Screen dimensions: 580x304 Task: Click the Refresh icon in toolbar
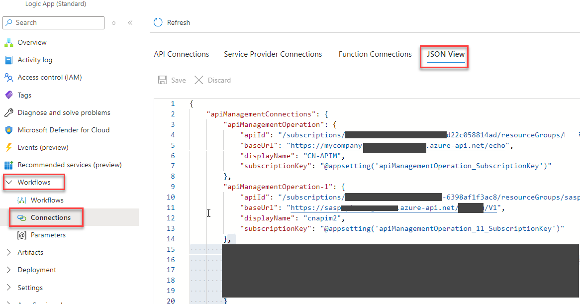tap(158, 22)
